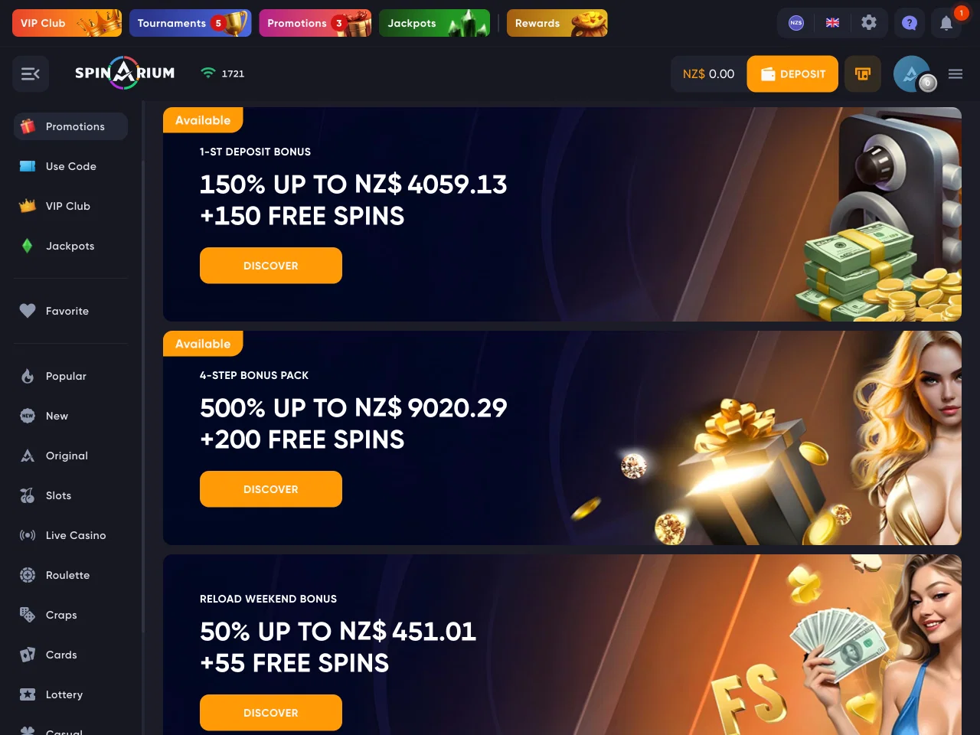Click the DEPOSIT button
This screenshot has width=980, height=735.
click(x=792, y=74)
